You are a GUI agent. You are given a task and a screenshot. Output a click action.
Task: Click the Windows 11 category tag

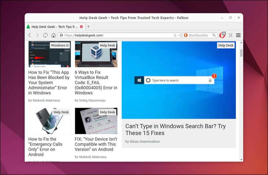click(x=60, y=45)
